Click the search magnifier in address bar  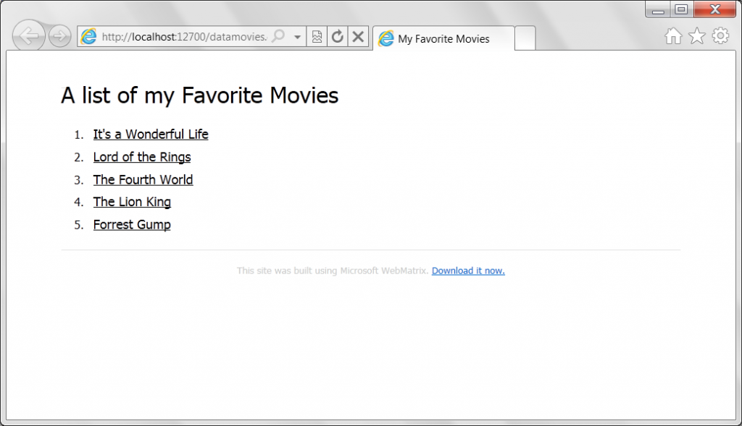tap(279, 36)
